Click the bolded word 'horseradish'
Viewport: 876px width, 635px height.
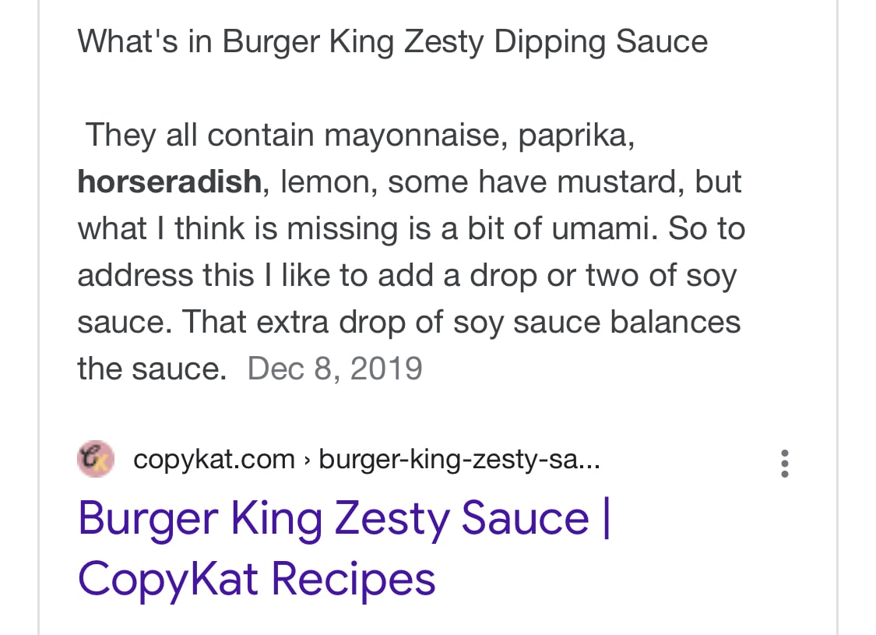[x=169, y=182]
